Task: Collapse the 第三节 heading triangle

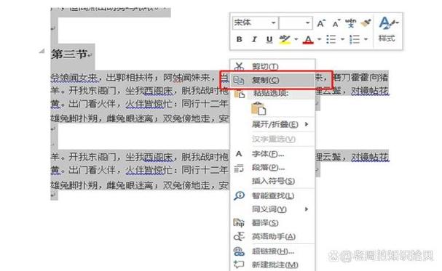Action: point(42,51)
